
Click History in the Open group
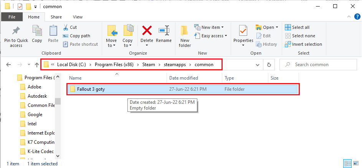click(266, 44)
